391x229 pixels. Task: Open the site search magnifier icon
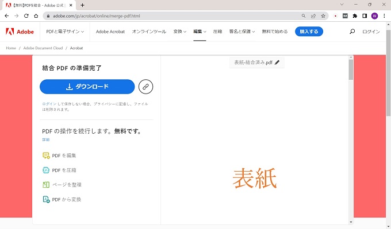[352, 32]
